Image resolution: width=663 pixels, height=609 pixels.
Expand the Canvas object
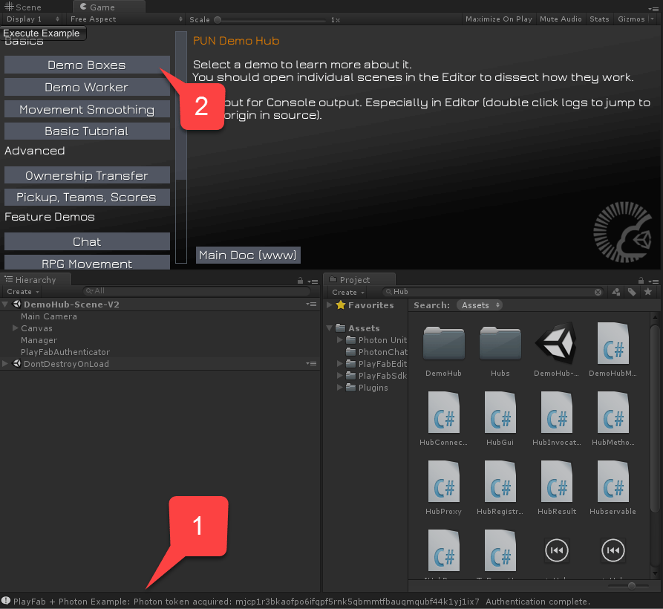click(x=16, y=328)
